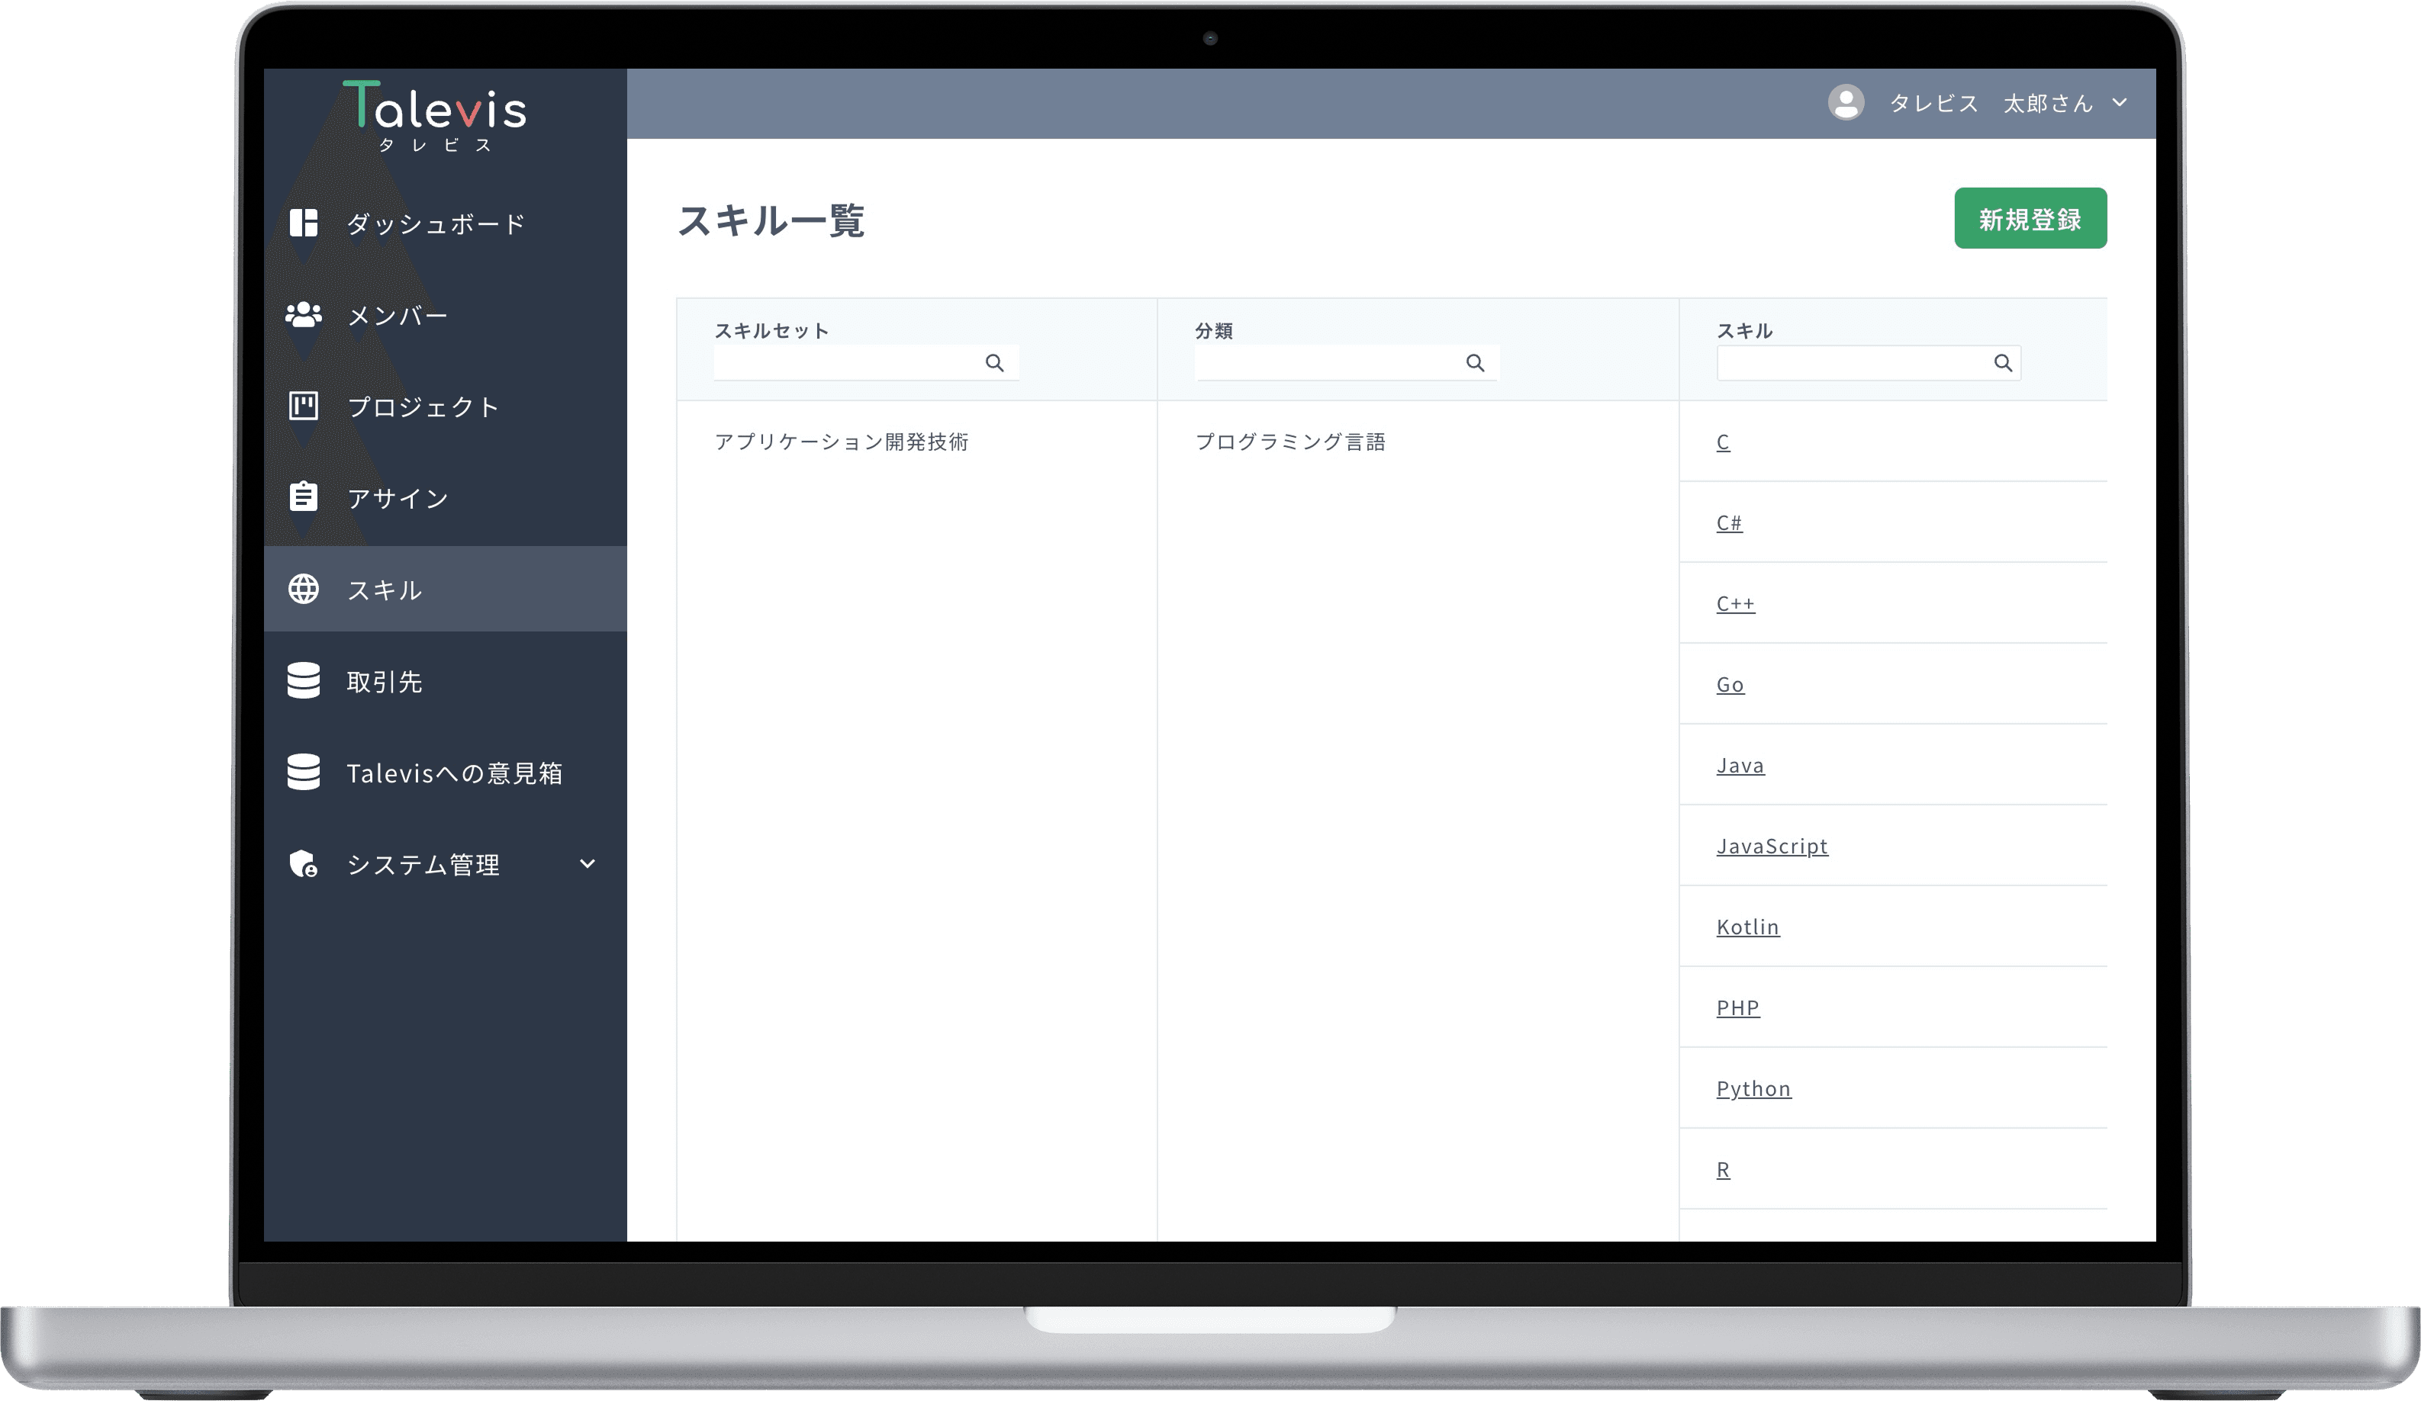Focus the スキル filter input field
Screen dimensions: 2421x1401
(1869, 363)
